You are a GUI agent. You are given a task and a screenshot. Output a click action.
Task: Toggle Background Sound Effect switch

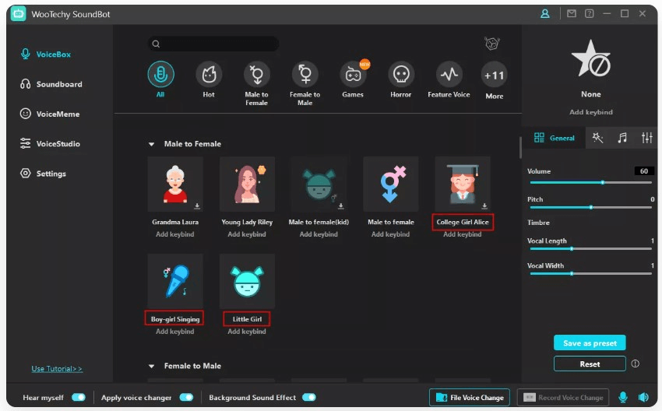click(309, 398)
